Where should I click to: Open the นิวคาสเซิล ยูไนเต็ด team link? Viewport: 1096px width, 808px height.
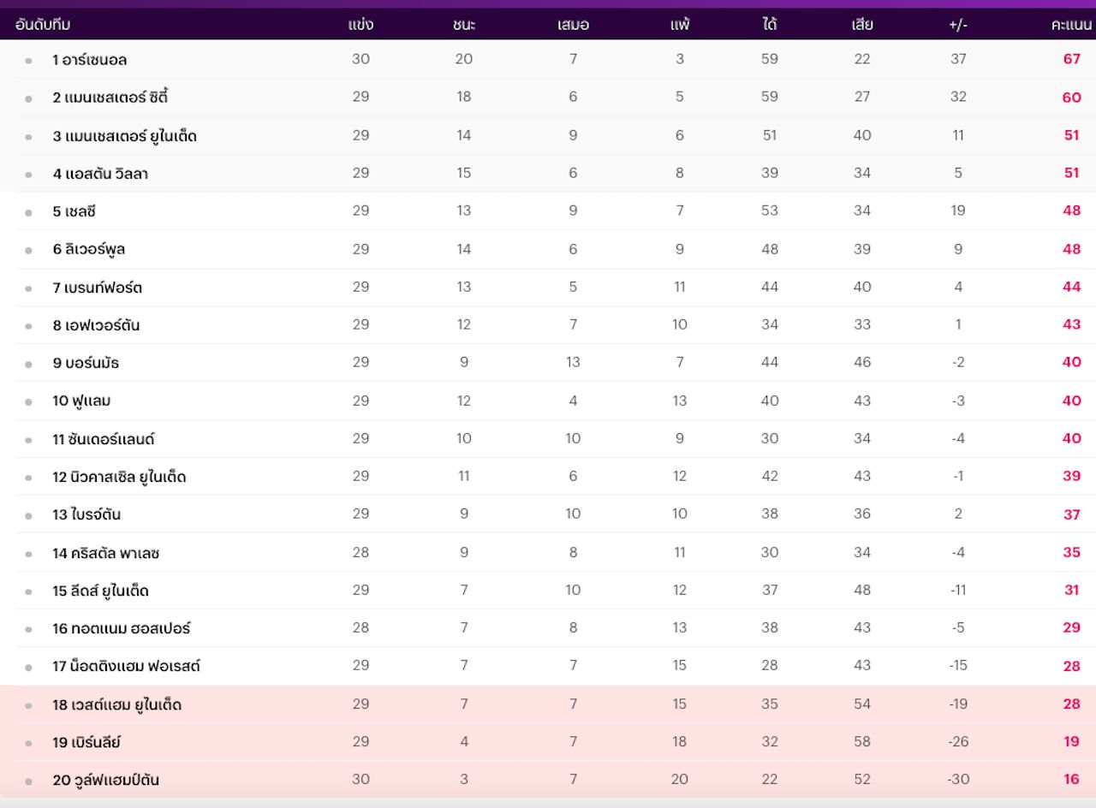tap(119, 477)
